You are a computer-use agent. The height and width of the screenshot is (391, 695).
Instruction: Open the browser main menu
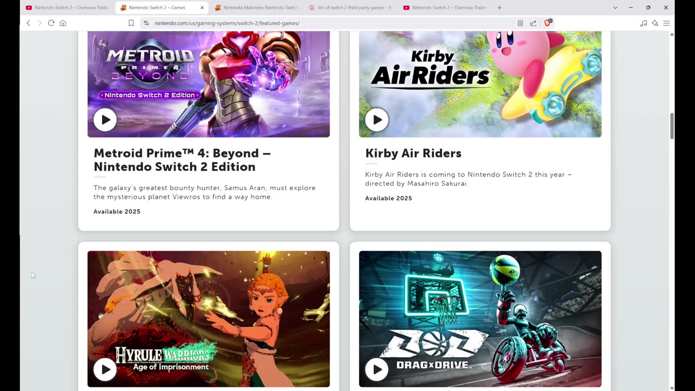click(666, 23)
